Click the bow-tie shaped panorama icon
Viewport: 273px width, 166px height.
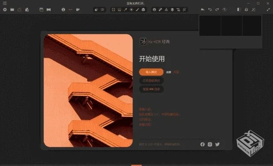pos(49,9)
